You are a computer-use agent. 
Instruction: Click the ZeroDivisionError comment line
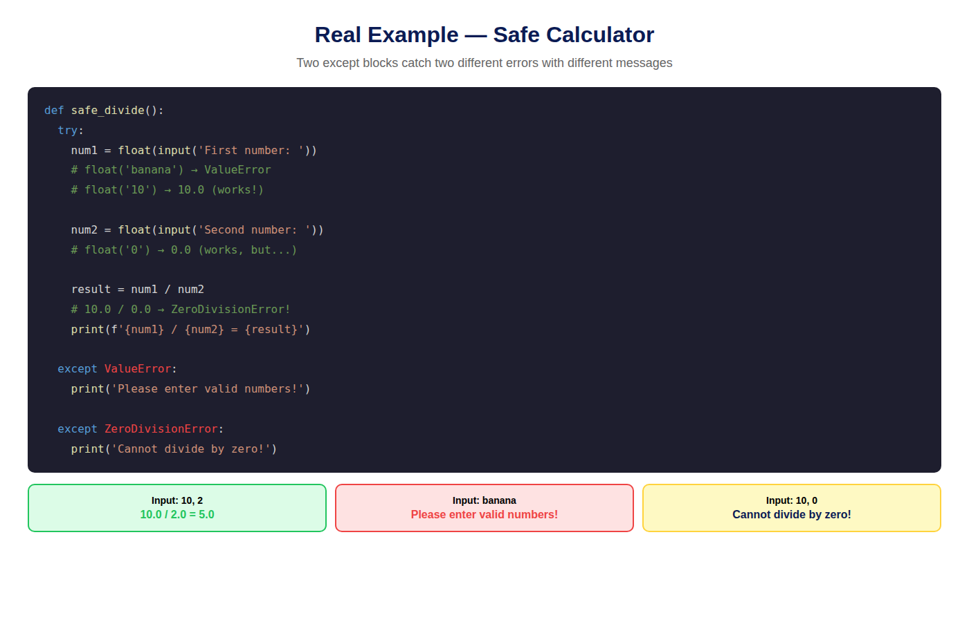pyautogui.click(x=181, y=310)
